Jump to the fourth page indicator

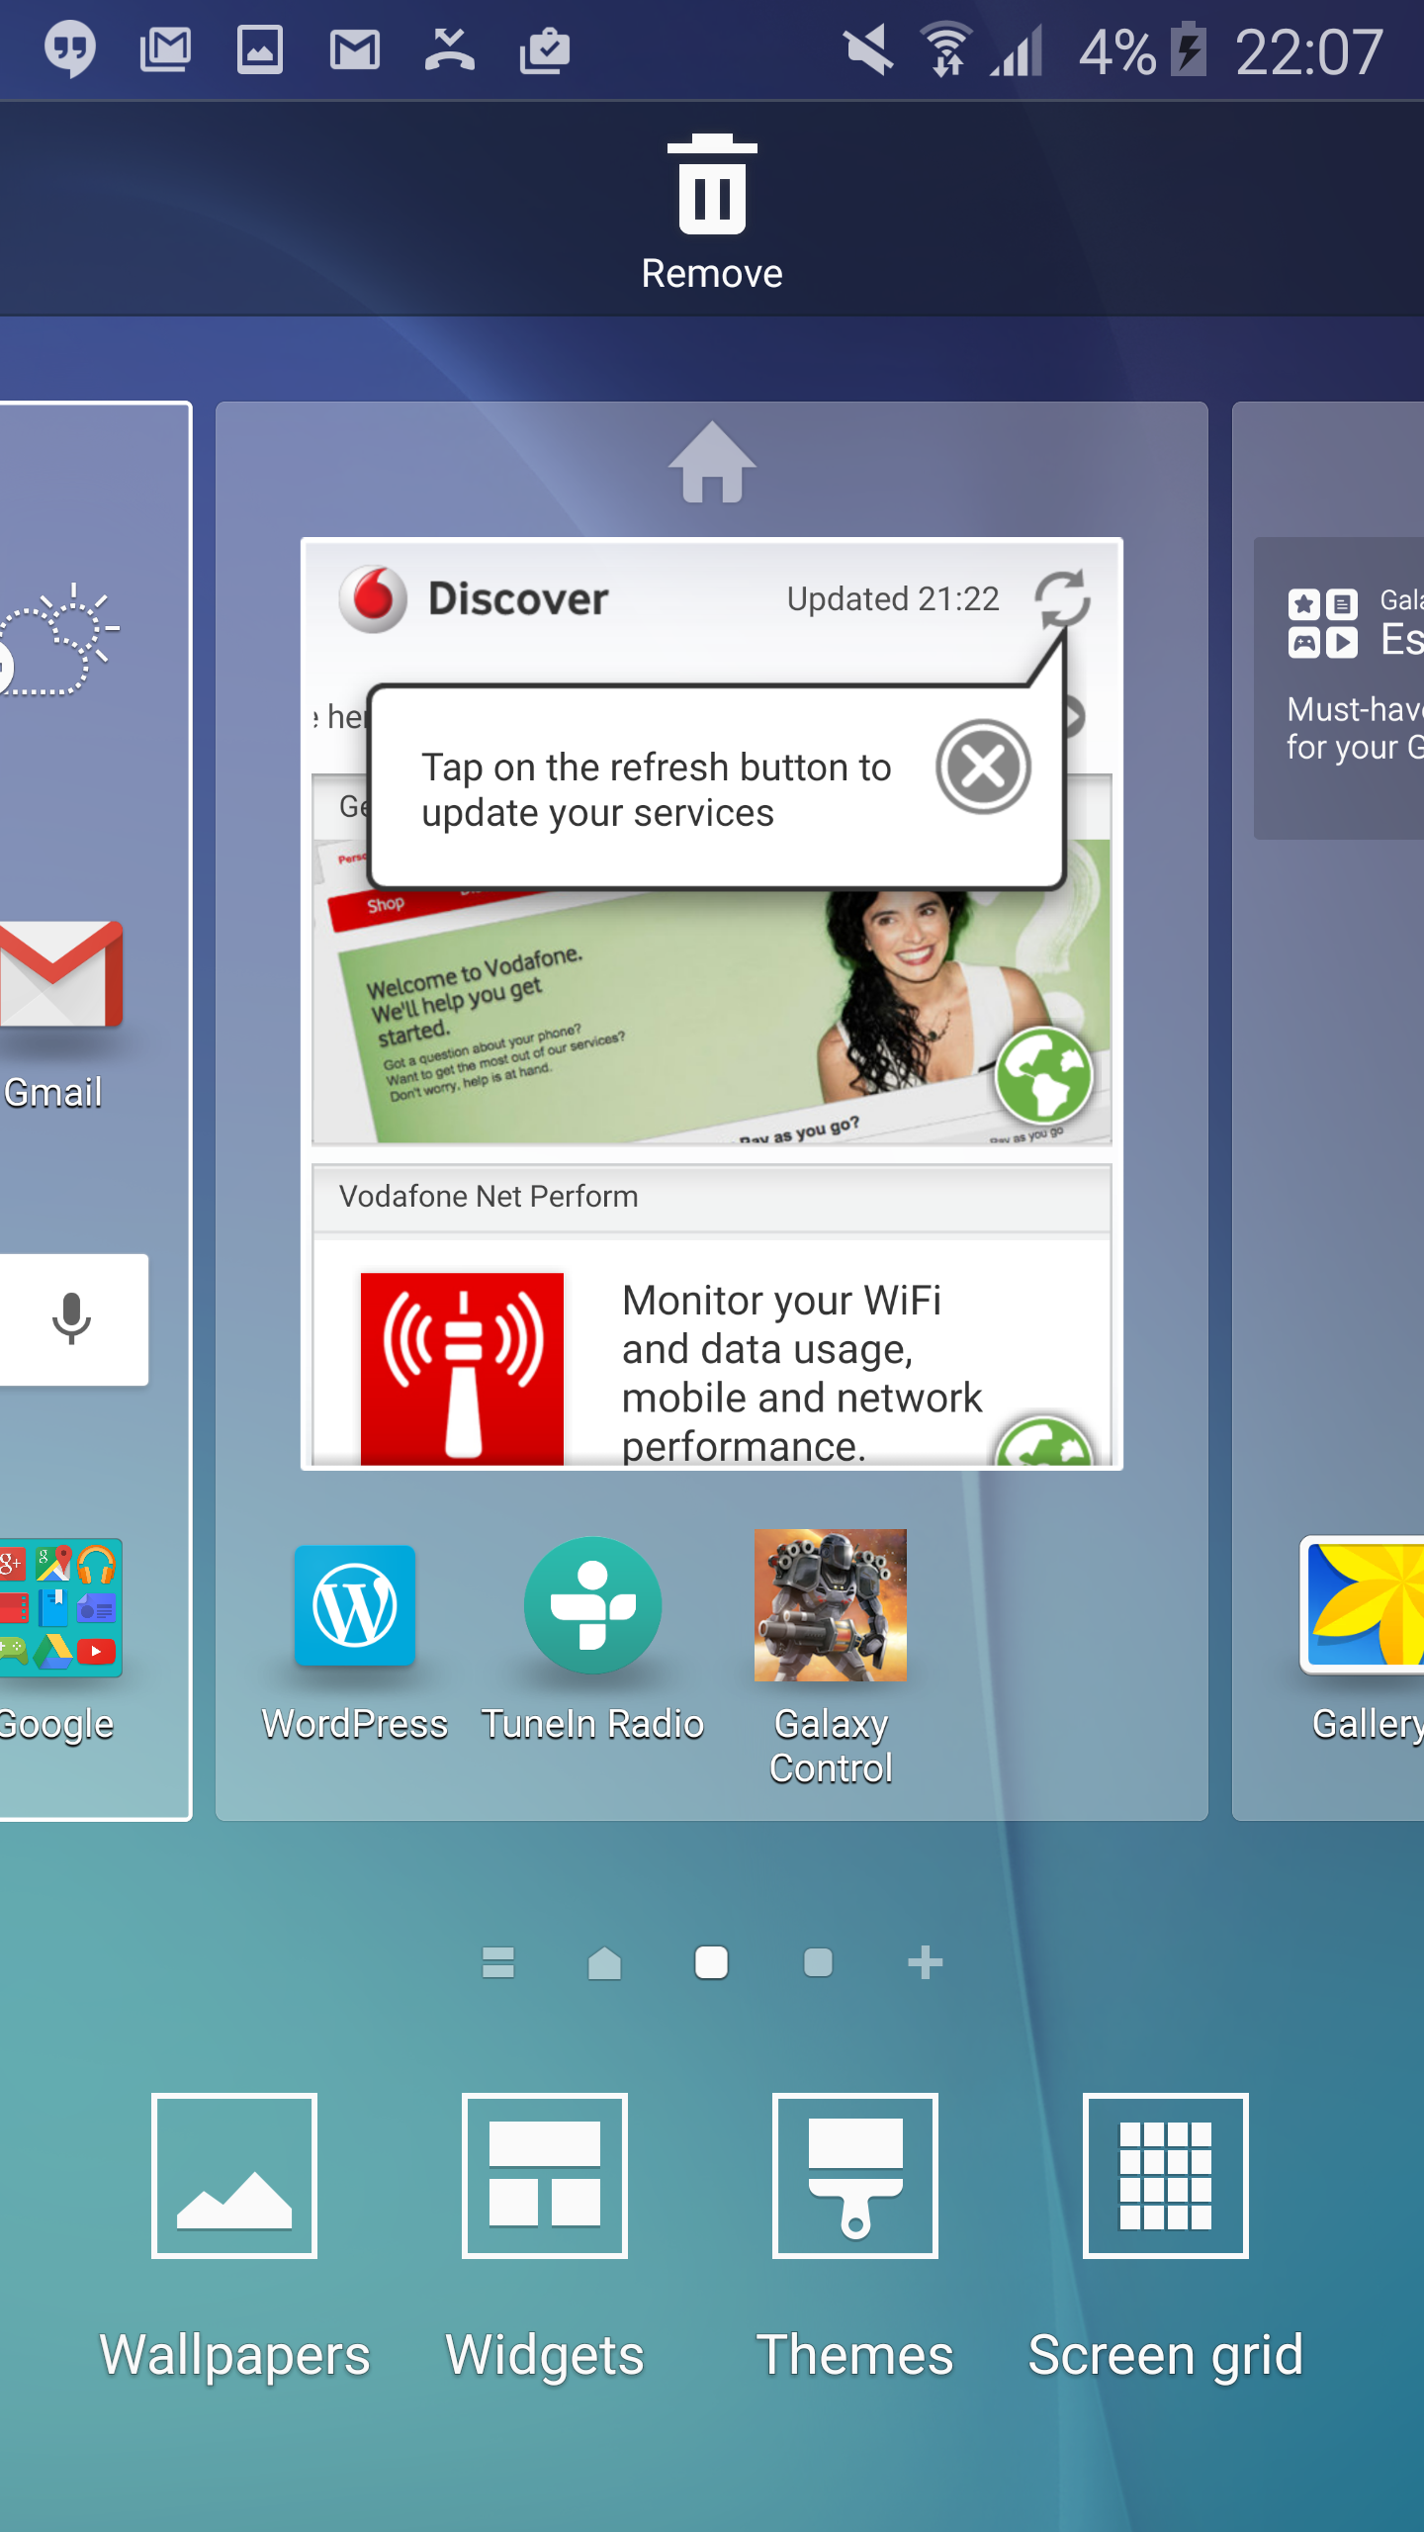coord(818,1962)
